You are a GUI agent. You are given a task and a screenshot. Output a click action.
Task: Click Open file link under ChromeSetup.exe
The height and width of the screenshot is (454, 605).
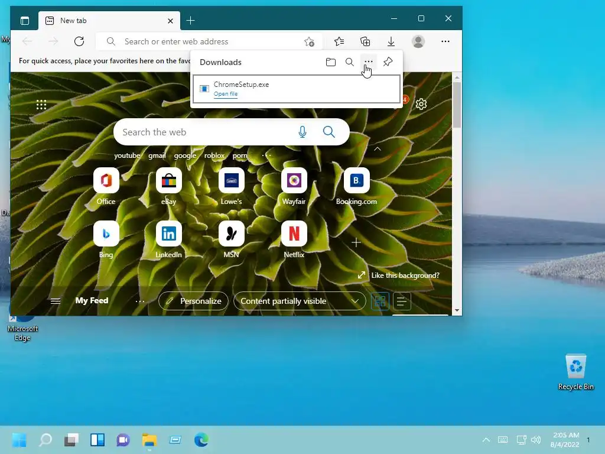(x=226, y=94)
